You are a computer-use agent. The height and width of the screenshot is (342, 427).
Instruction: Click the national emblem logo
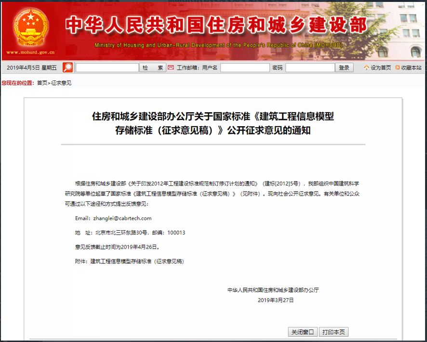coord(30,27)
